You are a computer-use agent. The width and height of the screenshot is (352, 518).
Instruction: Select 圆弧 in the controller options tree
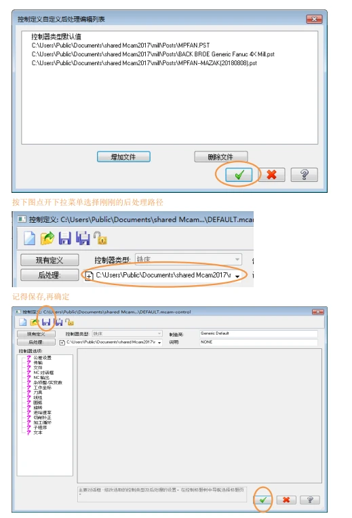[x=38, y=403]
